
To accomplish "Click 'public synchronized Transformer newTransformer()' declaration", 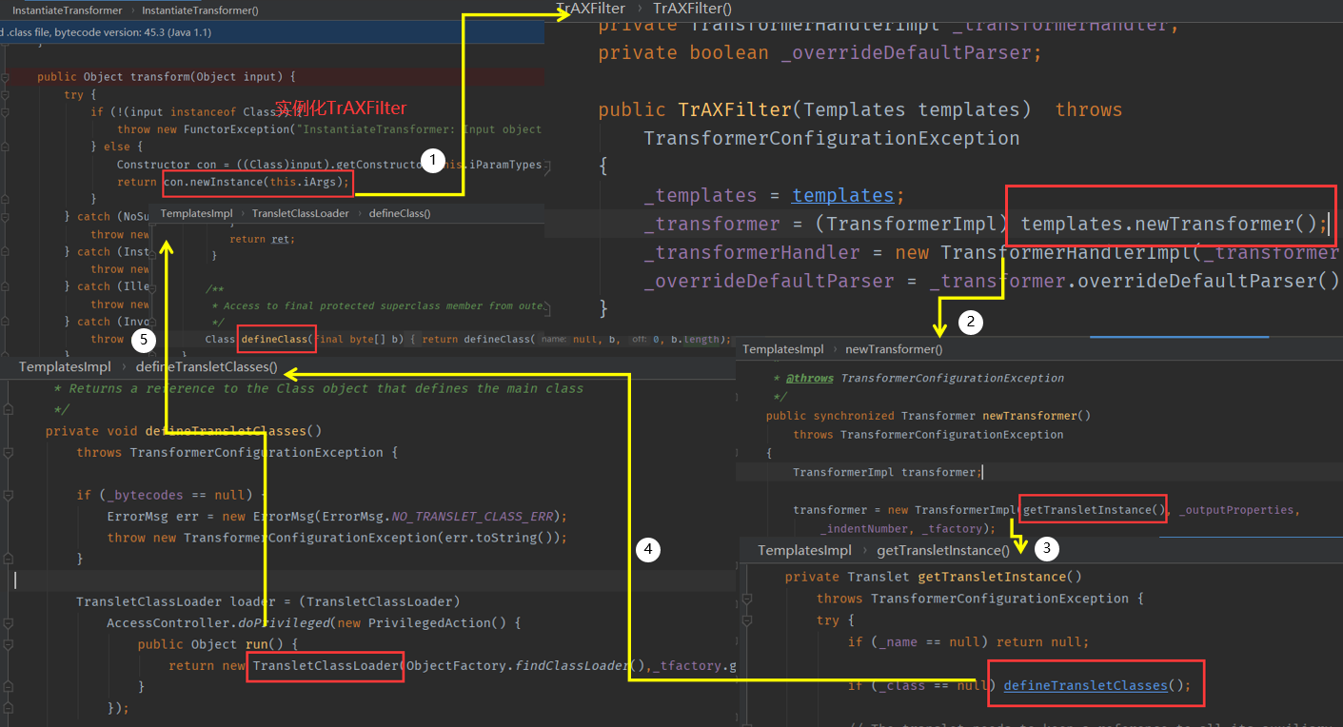I will (x=928, y=416).
